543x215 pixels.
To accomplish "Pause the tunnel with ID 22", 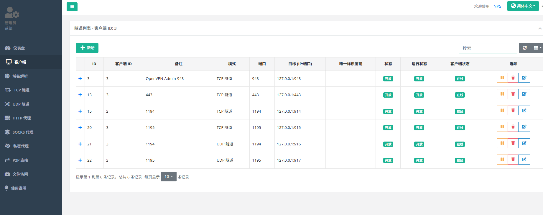I will [x=502, y=160].
